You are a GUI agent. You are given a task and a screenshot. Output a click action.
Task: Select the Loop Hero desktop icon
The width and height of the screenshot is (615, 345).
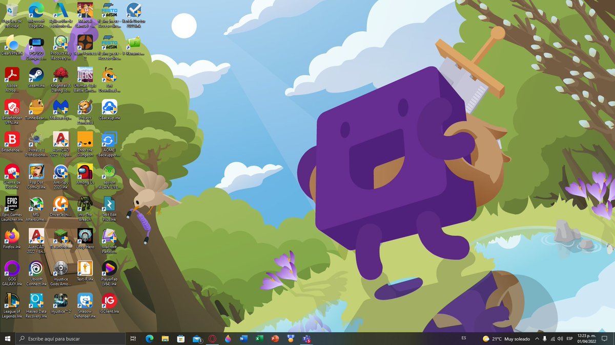[x=85, y=239]
